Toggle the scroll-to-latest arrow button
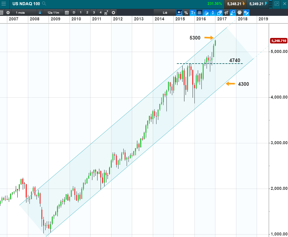The width and height of the screenshot is (288, 237). [179, 13]
